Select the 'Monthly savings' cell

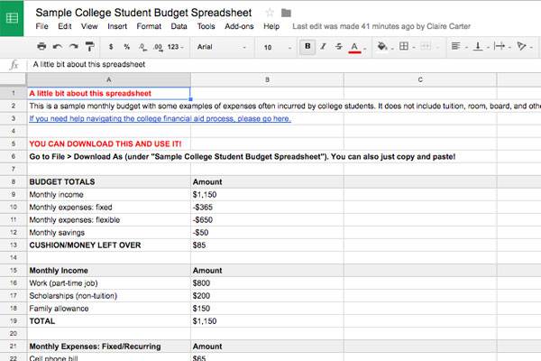click(109, 233)
